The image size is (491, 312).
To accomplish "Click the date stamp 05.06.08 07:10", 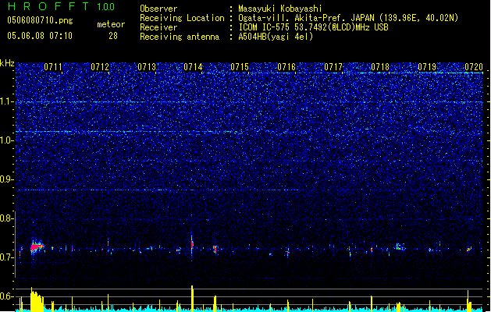I will coord(40,36).
